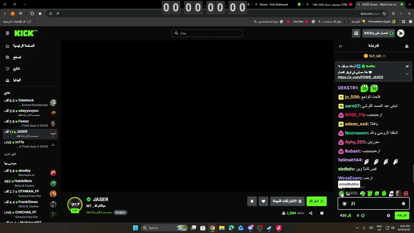The image size is (414, 233).
Task: Bookmark this page with star icon
Action: point(51,14)
